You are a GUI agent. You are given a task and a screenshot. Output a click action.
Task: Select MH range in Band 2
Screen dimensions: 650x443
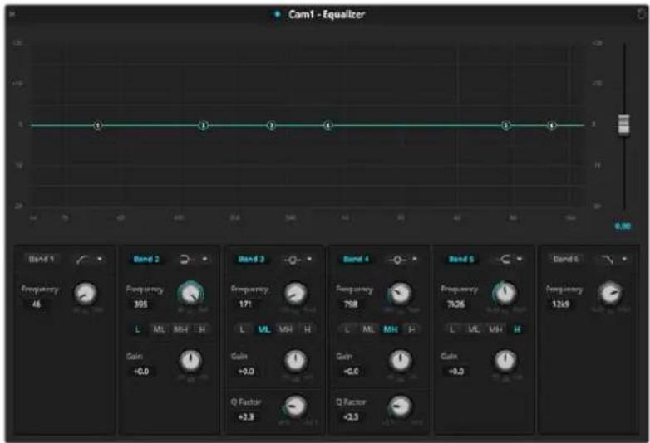coord(180,329)
